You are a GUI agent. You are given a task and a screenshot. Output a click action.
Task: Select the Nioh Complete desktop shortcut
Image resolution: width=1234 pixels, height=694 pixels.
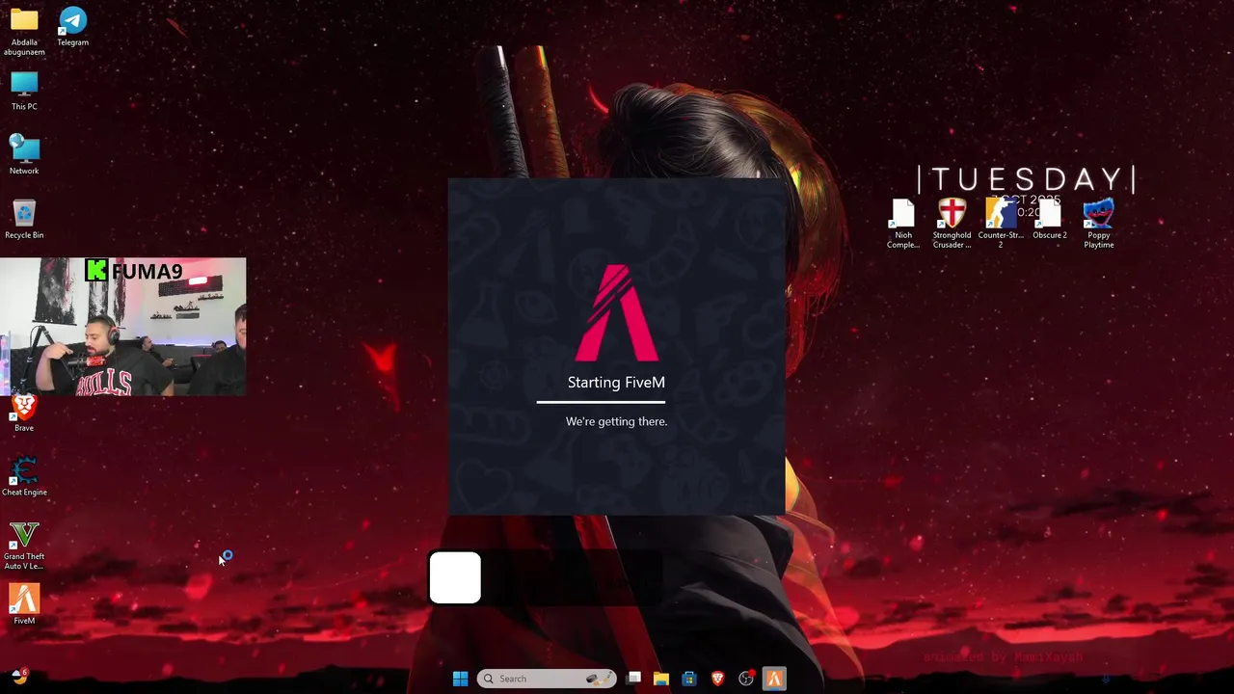[903, 225]
